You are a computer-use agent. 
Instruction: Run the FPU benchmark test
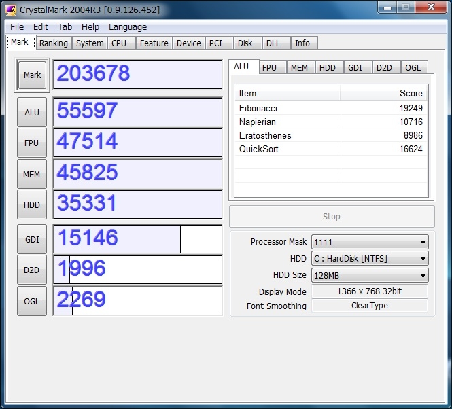point(32,143)
